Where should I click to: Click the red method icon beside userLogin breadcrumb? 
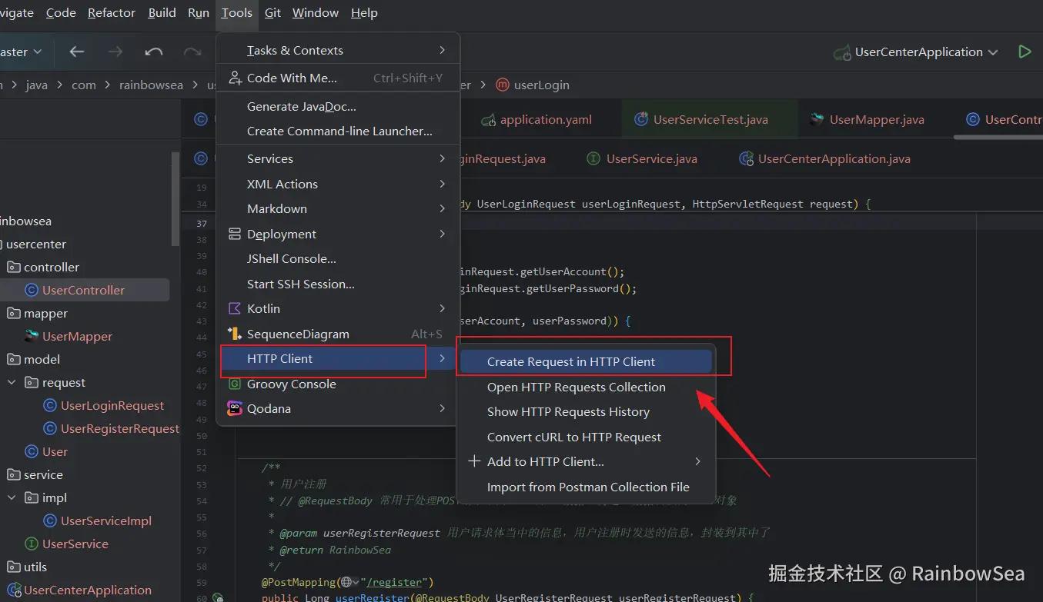503,85
